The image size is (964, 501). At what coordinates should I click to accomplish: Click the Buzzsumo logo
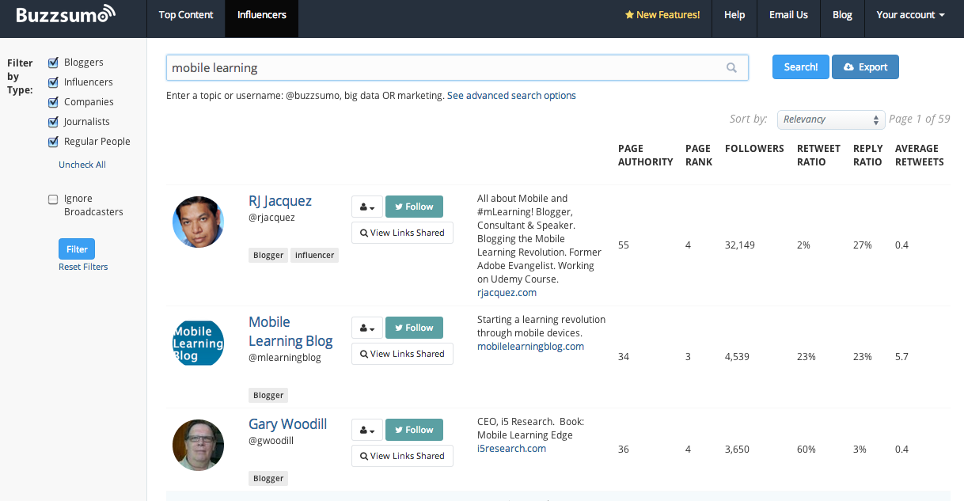(x=65, y=14)
